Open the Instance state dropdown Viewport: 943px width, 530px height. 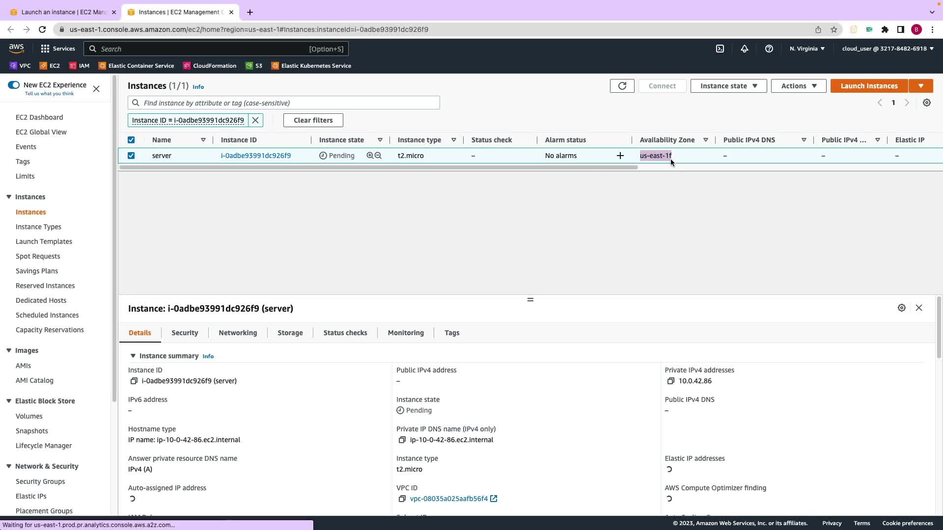(728, 86)
